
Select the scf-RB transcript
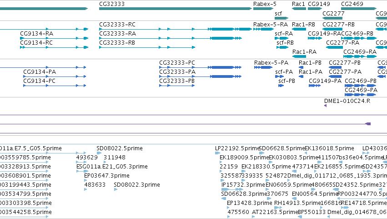(x=285, y=43)
